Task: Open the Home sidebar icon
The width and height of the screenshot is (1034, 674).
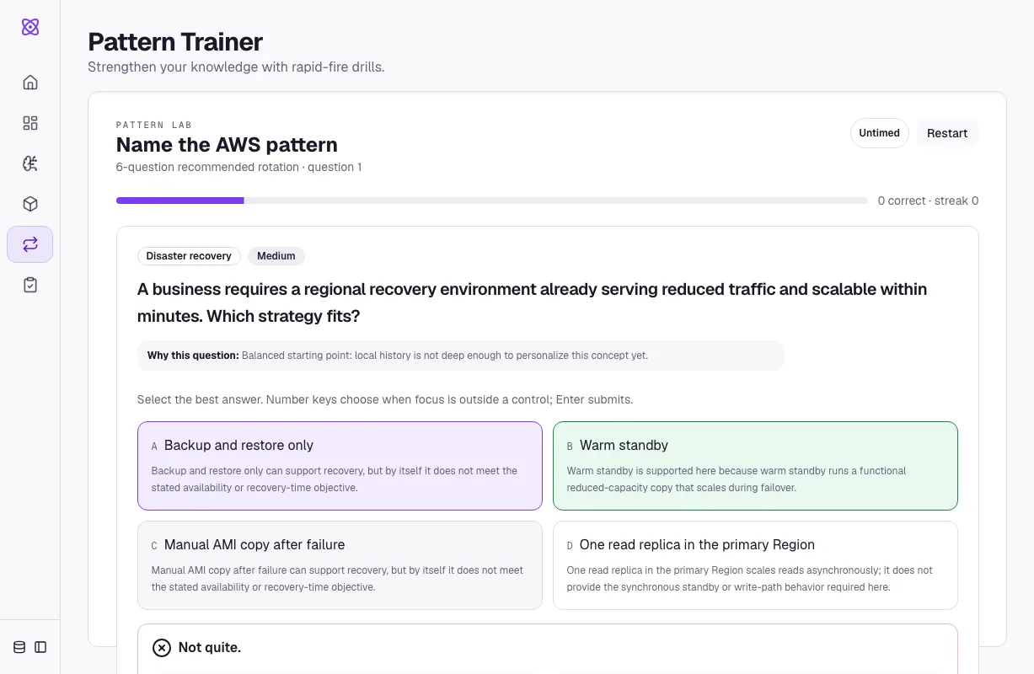Action: (x=30, y=83)
